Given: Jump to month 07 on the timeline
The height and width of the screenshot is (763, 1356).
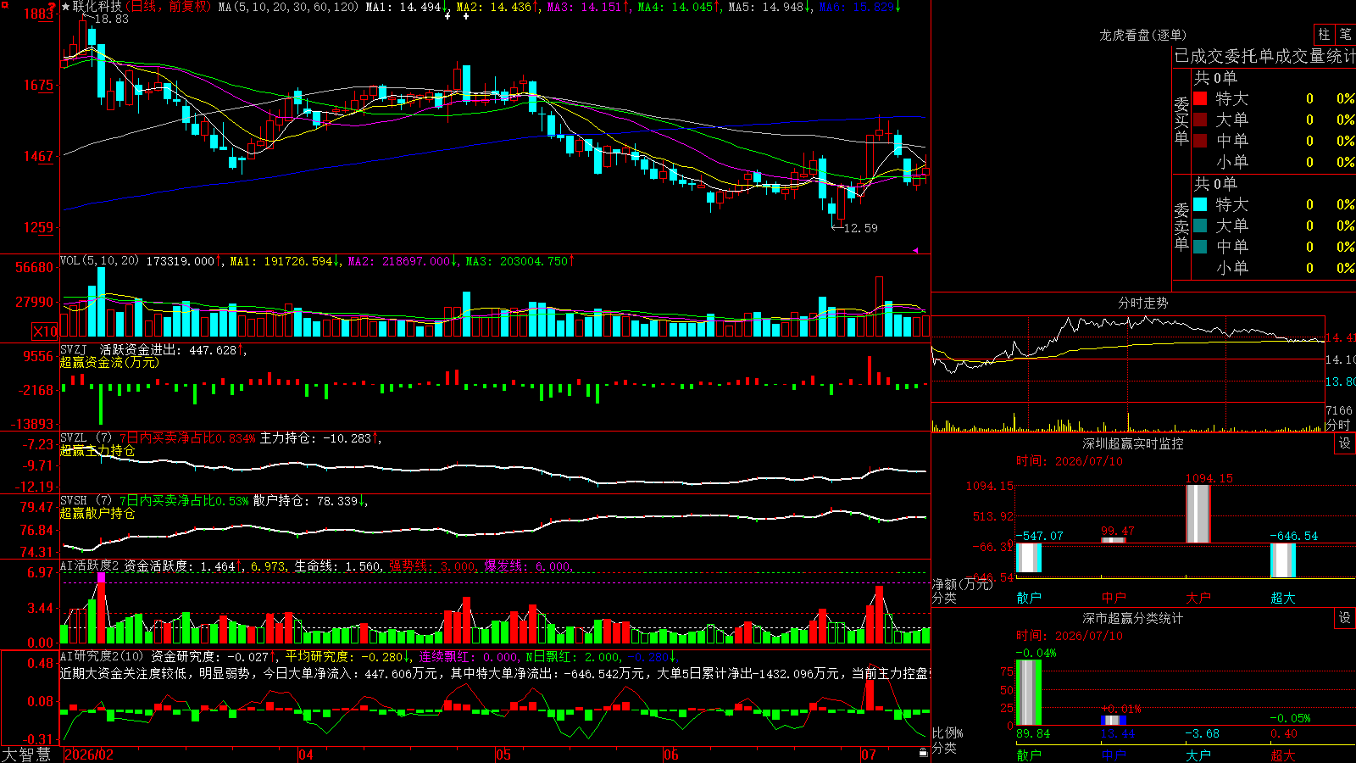Looking at the screenshot, I should coord(869,755).
